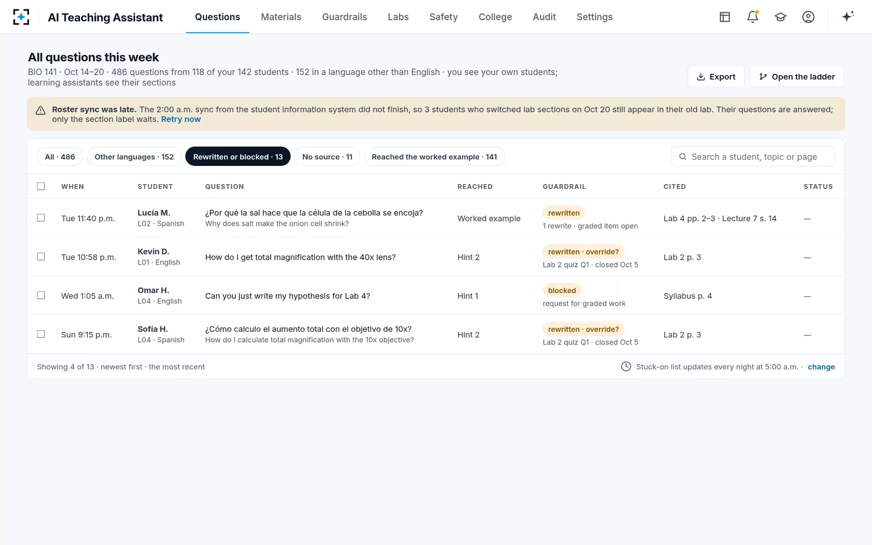Tick the checkbox for Sofía H.'s question
The width and height of the screenshot is (872, 545).
coord(41,334)
